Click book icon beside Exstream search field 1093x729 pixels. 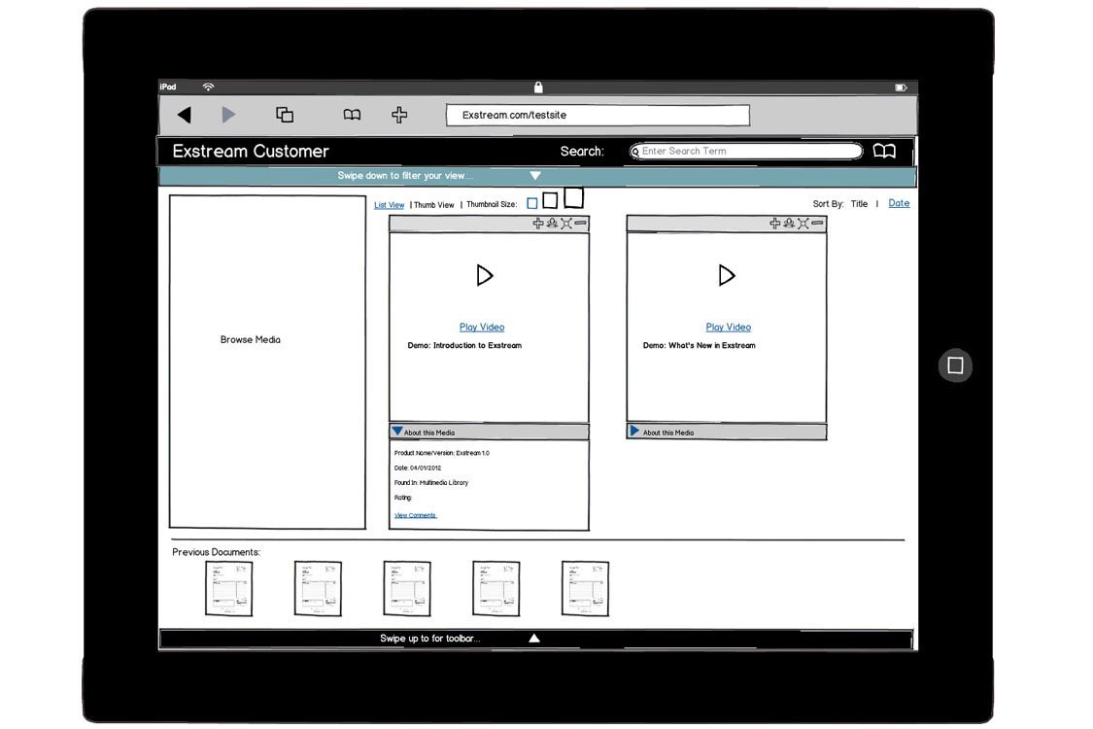(x=884, y=151)
